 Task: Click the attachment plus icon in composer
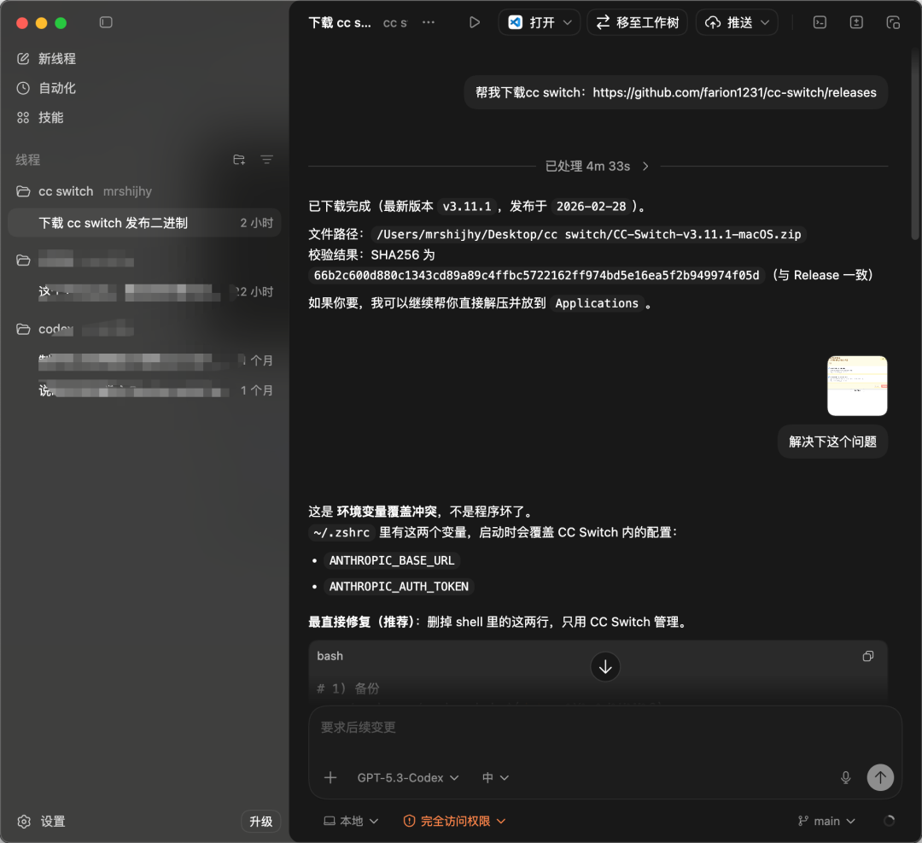[330, 777]
